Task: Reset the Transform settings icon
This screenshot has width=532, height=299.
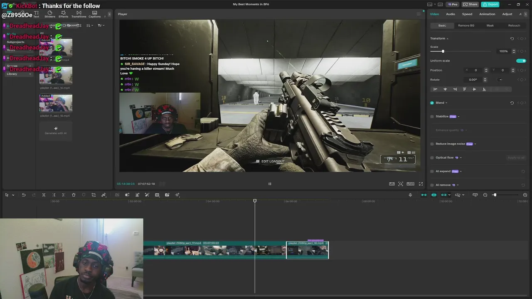Action: [512, 38]
